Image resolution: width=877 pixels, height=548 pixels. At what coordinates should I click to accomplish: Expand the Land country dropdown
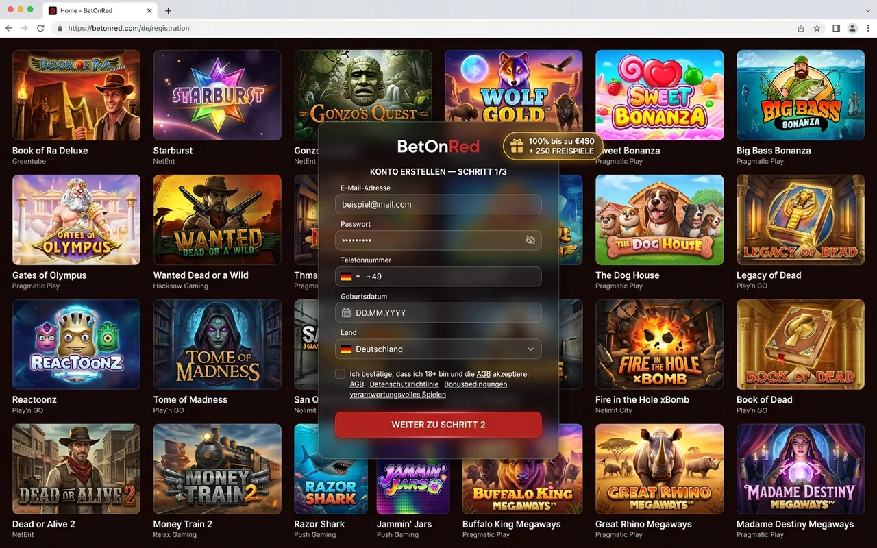(x=438, y=349)
